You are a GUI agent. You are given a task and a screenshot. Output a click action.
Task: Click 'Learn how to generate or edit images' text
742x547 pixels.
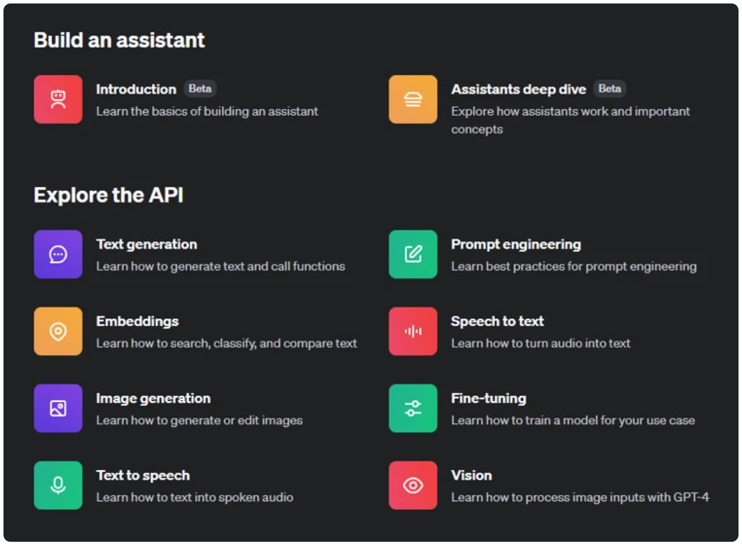[x=199, y=420]
